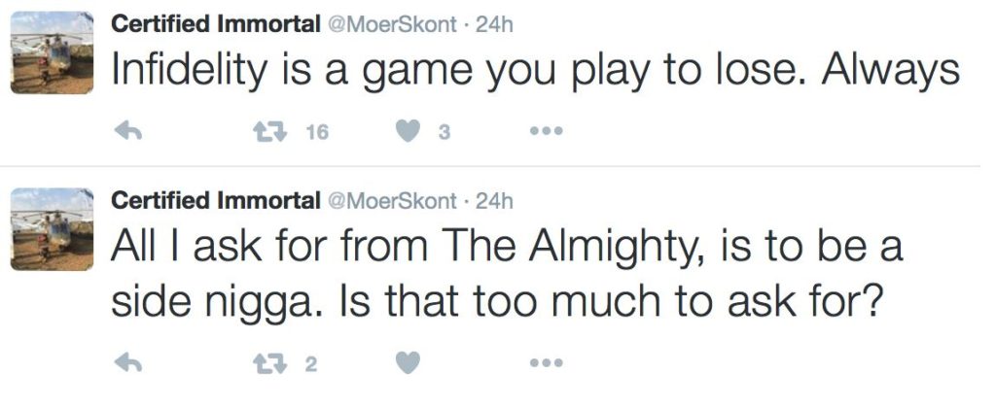Open Certified Immortal name on Infidelity tweet
The height and width of the screenshot is (407, 996).
(x=216, y=26)
